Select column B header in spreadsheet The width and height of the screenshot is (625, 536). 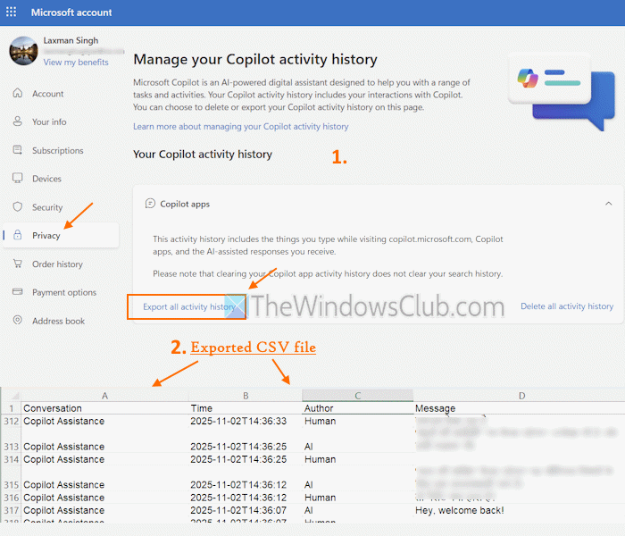[246, 396]
